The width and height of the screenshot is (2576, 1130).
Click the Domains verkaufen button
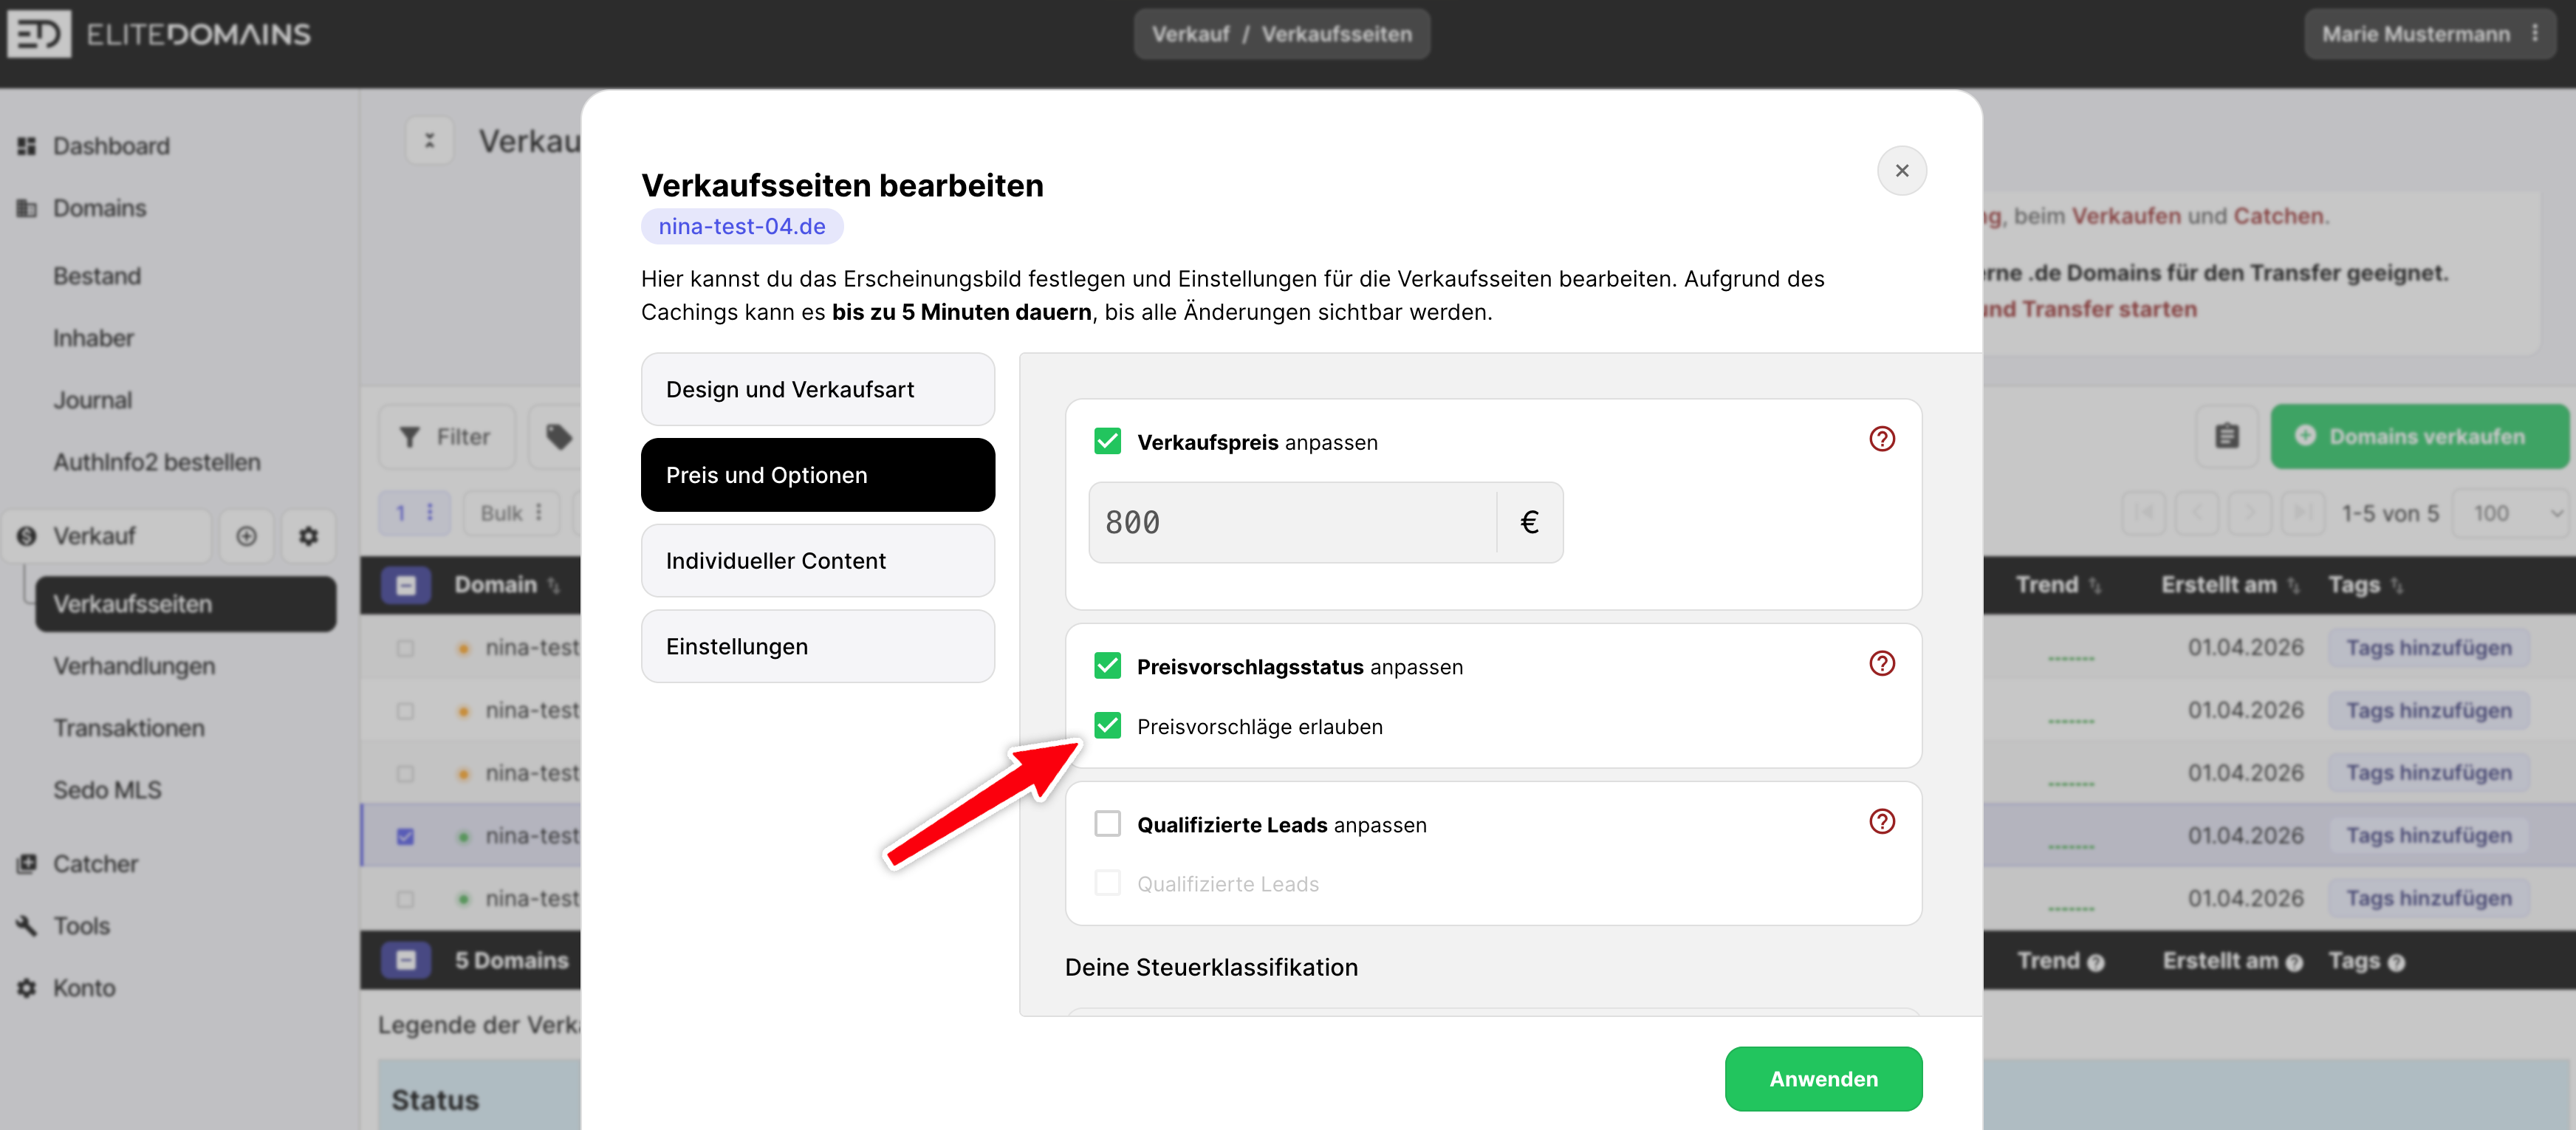(x=2419, y=437)
